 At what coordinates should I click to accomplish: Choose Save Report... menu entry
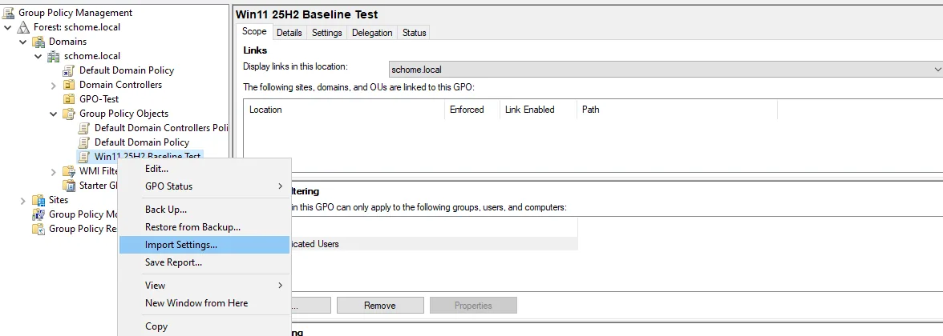(x=204, y=262)
